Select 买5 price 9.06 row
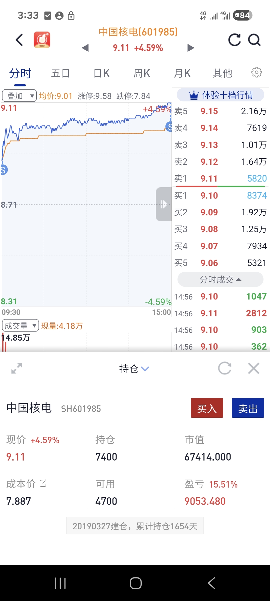Viewport: 270px width, 601px height. tap(220, 263)
